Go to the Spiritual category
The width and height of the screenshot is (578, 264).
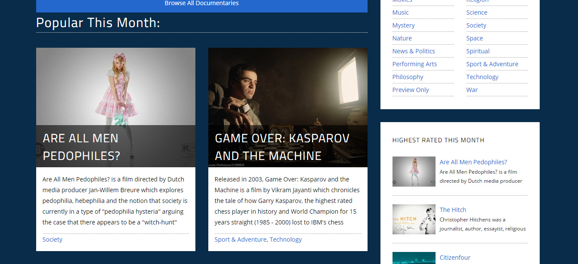click(x=478, y=51)
